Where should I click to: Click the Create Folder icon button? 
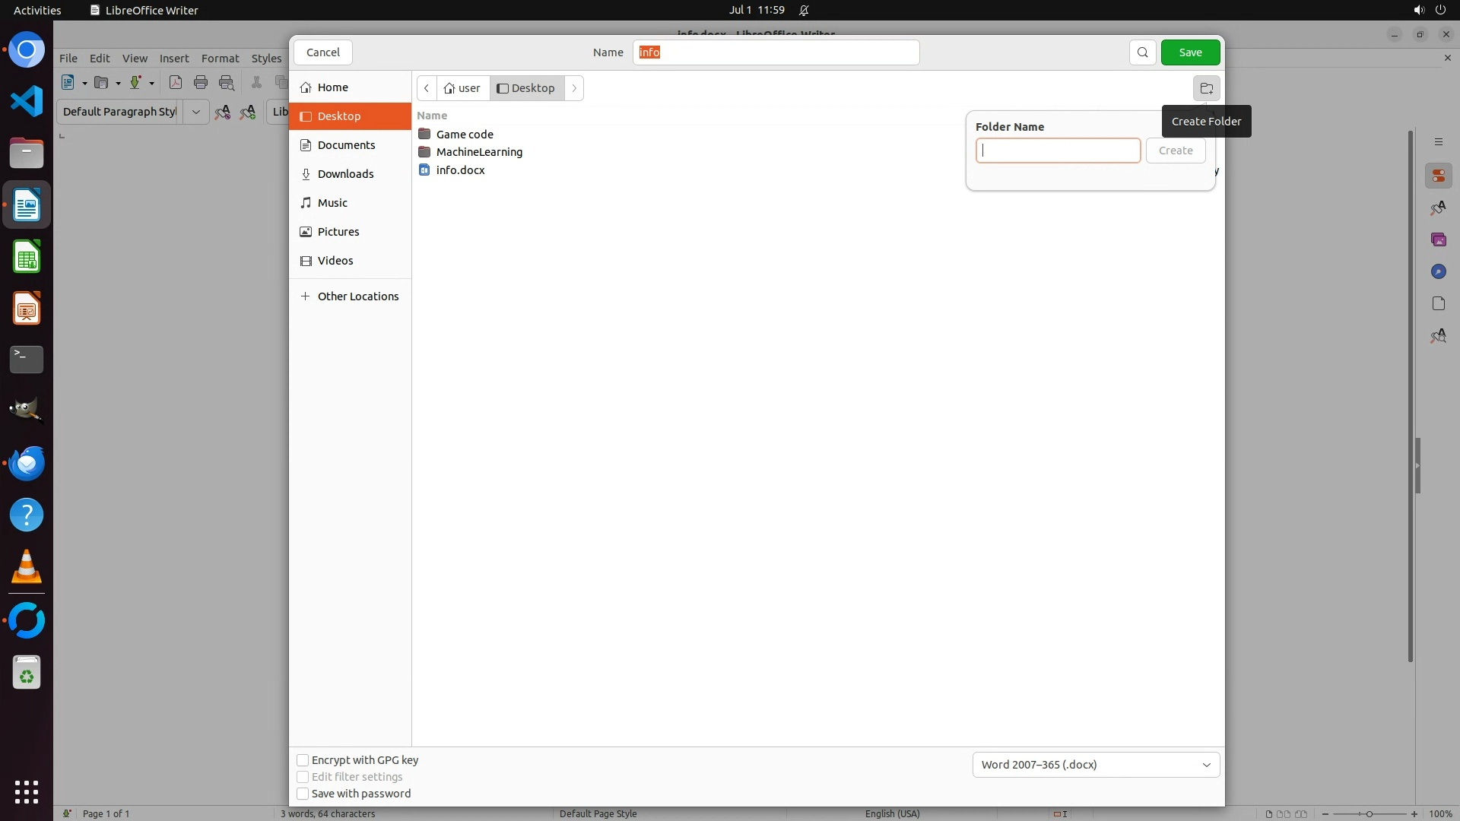[1206, 88]
